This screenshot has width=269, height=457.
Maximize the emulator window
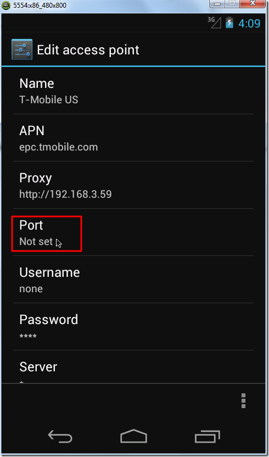click(232, 3)
